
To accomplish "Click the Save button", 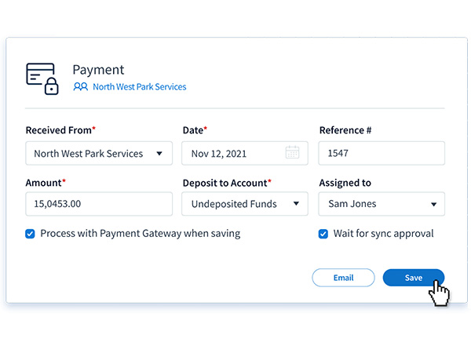I will (414, 278).
